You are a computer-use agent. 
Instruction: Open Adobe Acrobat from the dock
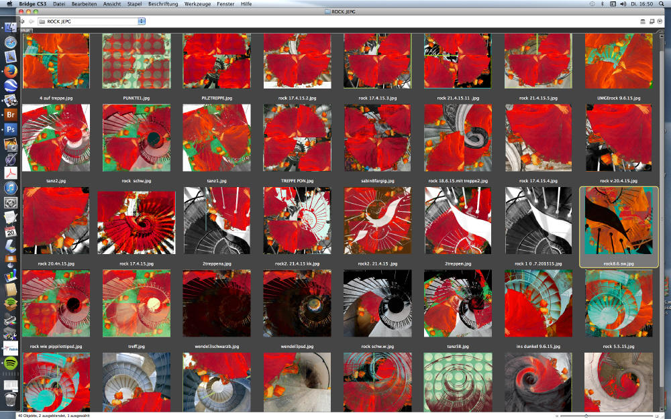coord(10,173)
